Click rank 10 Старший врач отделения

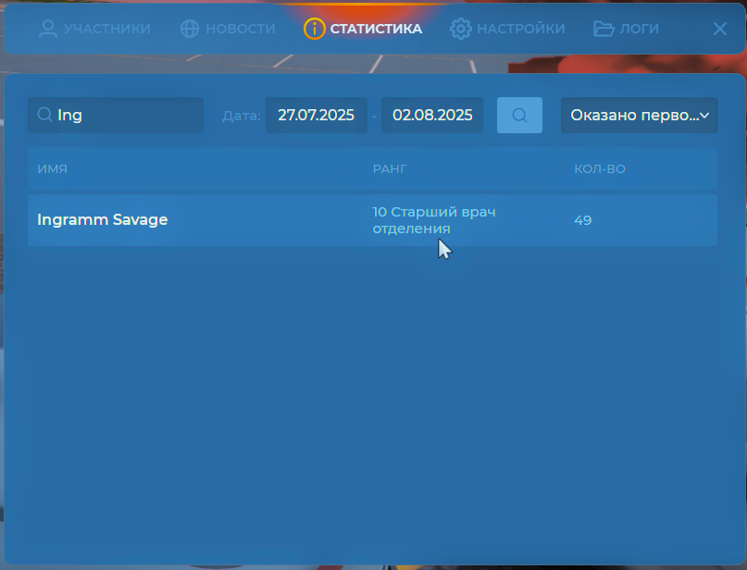pyautogui.click(x=434, y=220)
